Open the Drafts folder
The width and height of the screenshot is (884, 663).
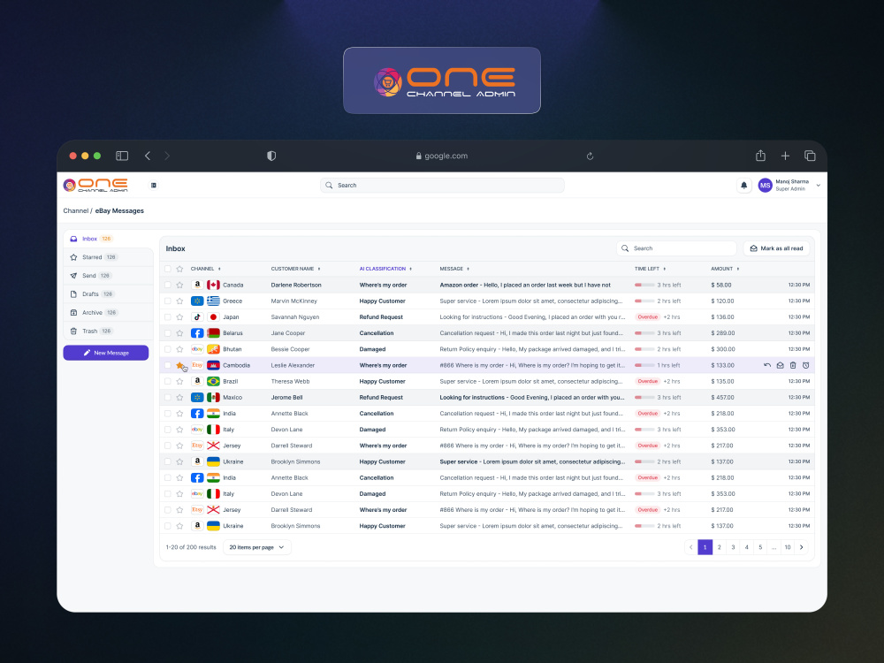point(108,294)
